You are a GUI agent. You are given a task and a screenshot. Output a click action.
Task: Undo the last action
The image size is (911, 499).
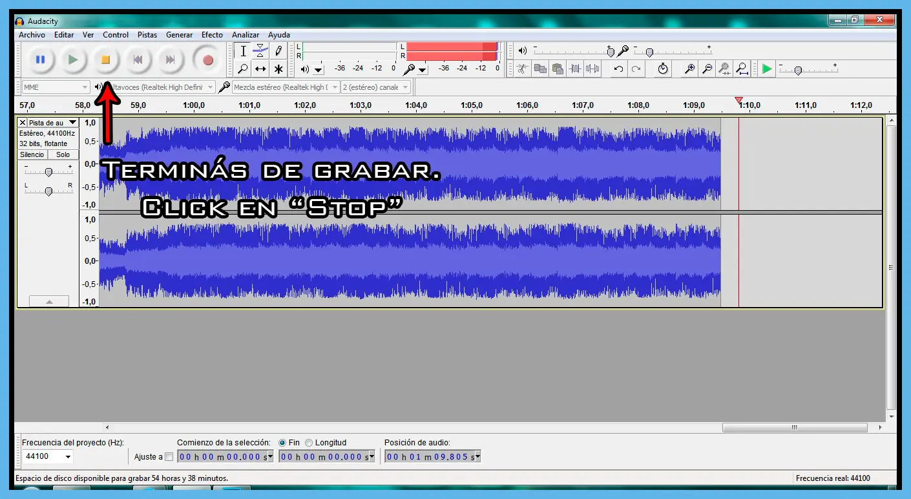click(x=618, y=69)
